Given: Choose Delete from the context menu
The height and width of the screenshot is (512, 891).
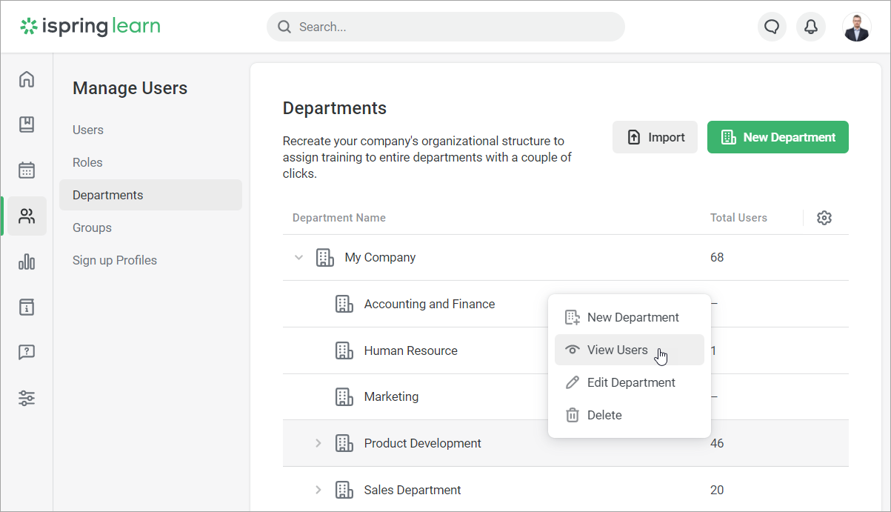Looking at the screenshot, I should point(629,415).
